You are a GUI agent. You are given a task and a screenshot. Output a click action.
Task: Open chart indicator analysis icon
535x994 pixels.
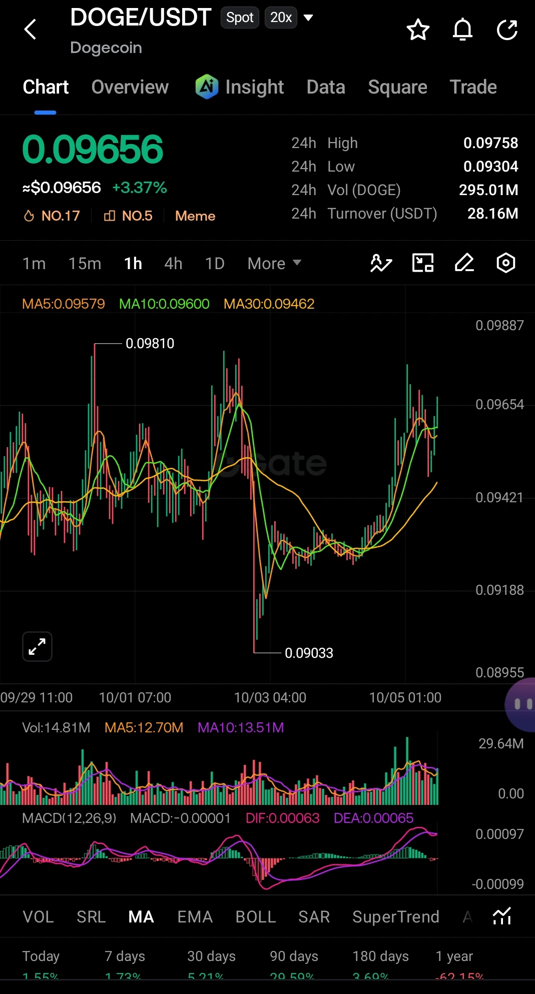click(381, 263)
